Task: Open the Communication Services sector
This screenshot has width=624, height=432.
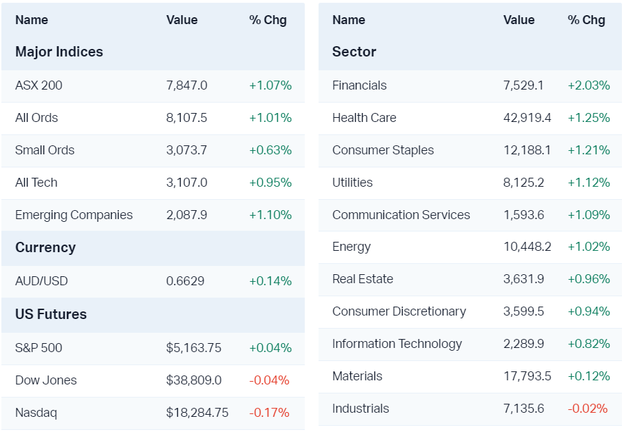Action: [401, 215]
